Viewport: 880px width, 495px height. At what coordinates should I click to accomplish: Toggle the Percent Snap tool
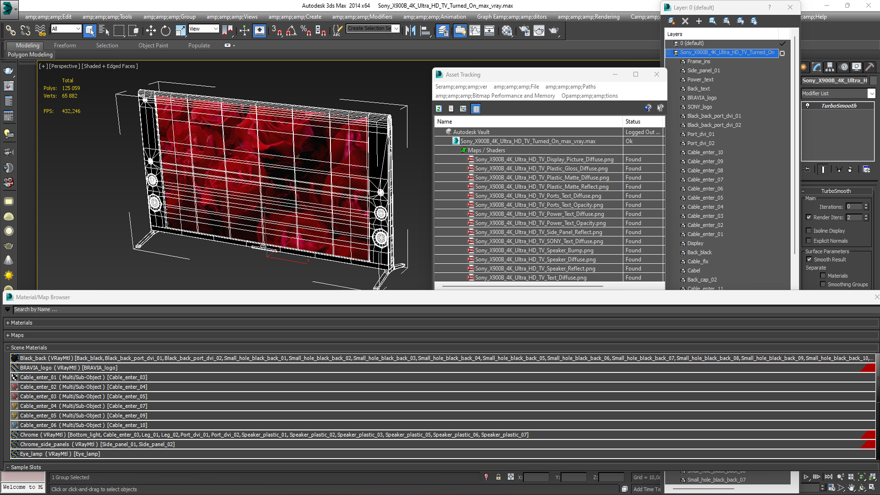pyautogui.click(x=306, y=30)
